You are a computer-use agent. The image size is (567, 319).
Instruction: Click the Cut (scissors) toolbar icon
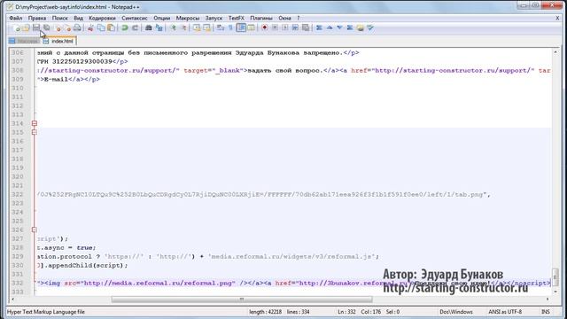point(90,27)
